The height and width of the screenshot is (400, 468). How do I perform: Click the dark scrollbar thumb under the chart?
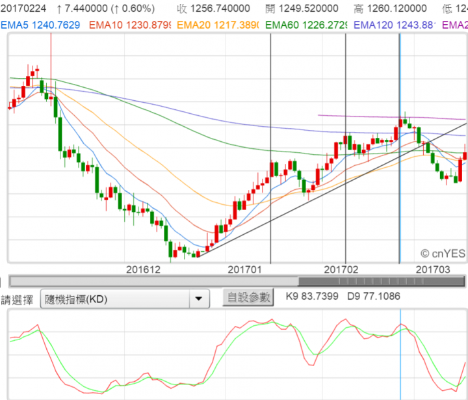click(381, 282)
